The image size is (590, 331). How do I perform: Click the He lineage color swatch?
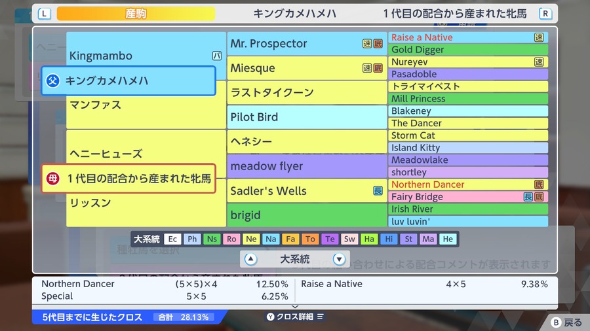pos(448,239)
